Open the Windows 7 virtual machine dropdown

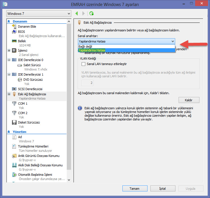pyautogui.click(x=39, y=13)
